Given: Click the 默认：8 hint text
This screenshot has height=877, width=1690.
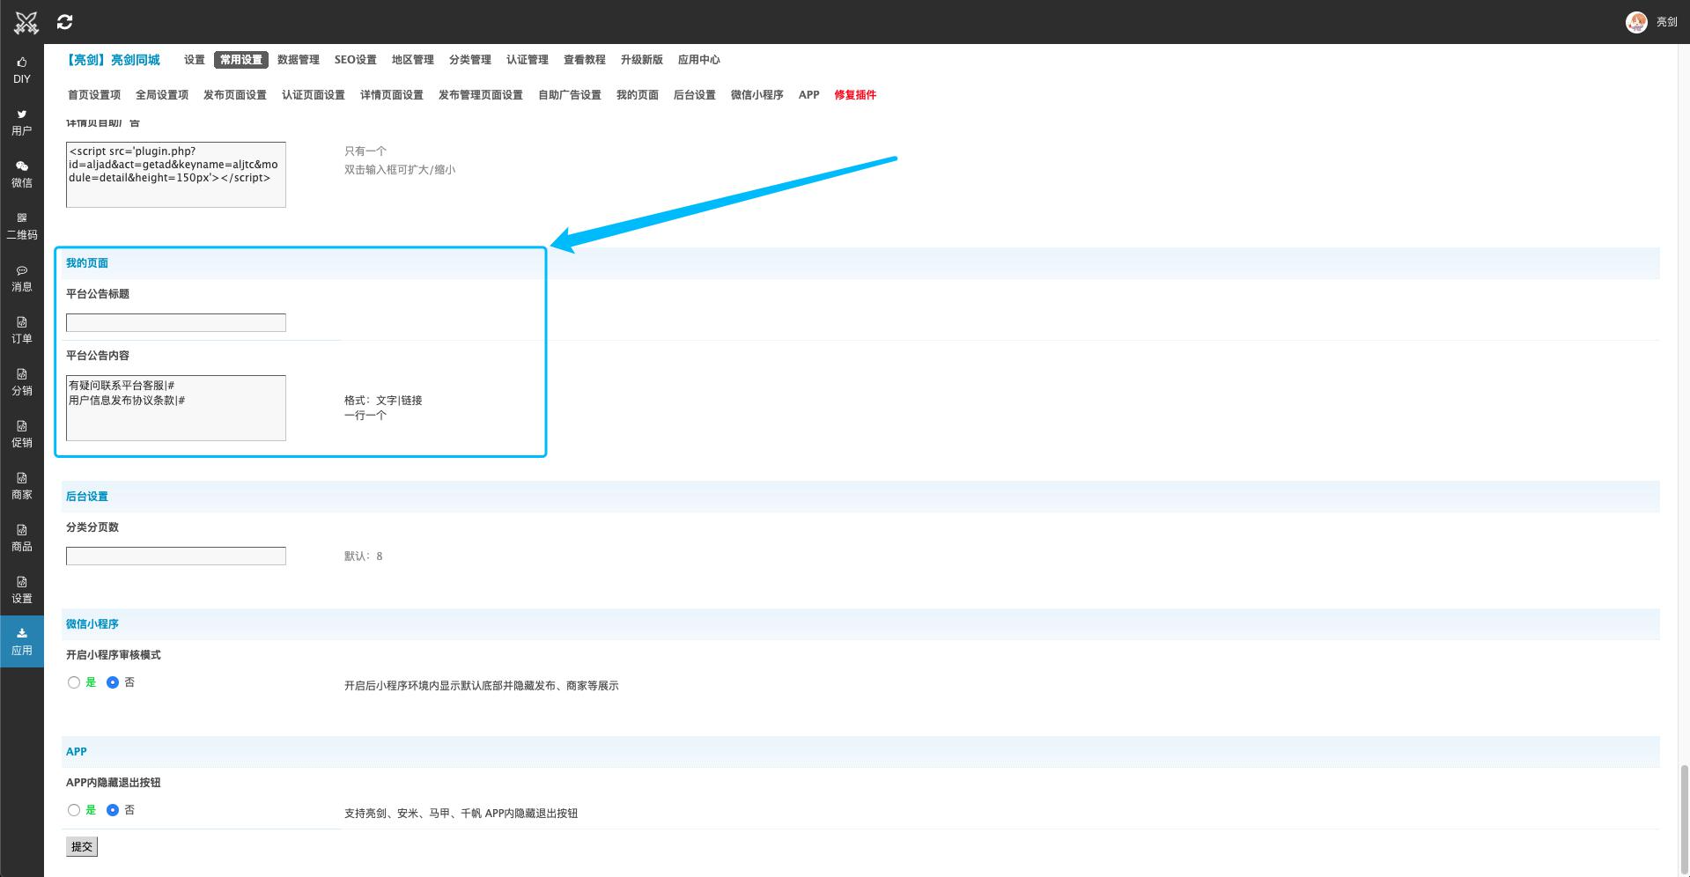Looking at the screenshot, I should tap(364, 556).
